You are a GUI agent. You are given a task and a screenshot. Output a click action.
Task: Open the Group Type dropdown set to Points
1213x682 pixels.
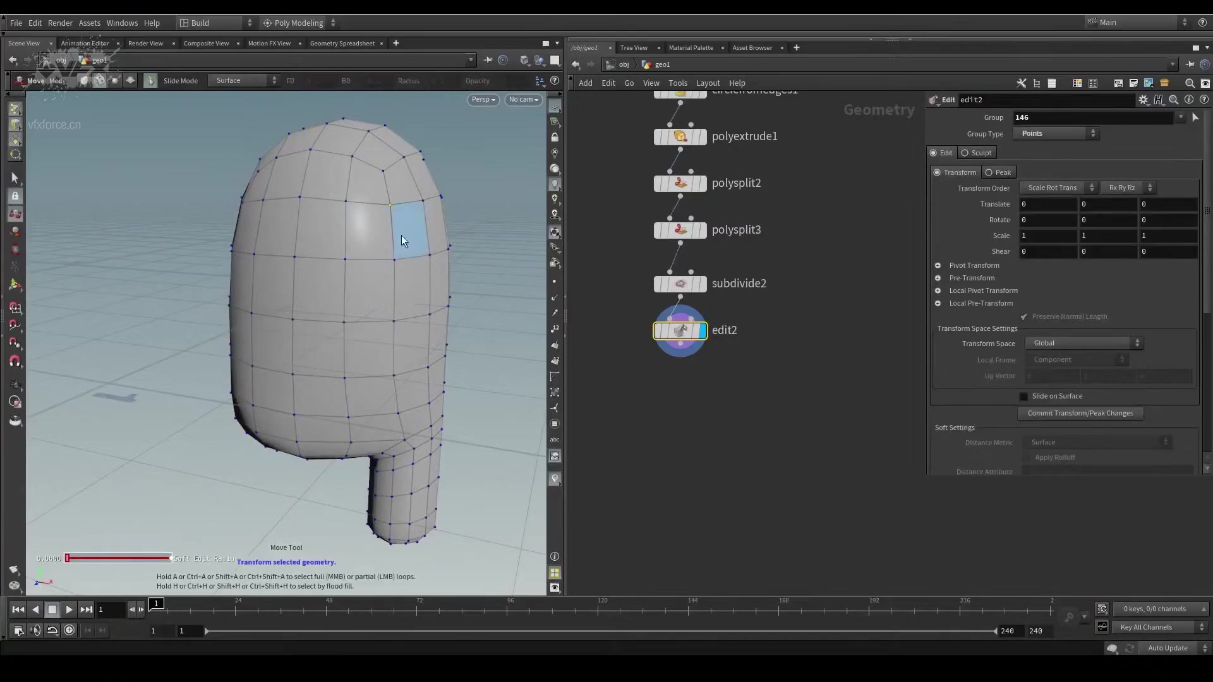coord(1056,133)
